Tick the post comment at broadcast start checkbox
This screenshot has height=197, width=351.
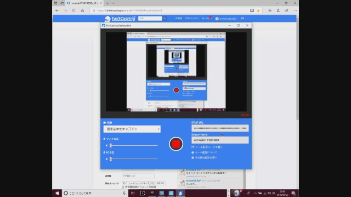tap(123, 187)
